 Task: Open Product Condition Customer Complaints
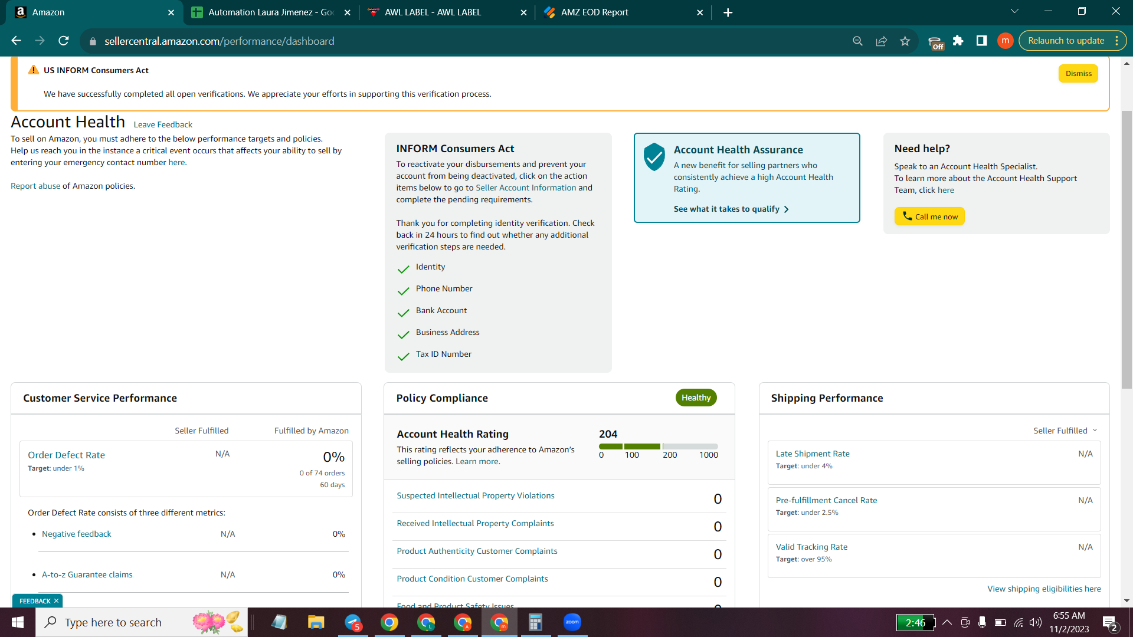pos(472,579)
